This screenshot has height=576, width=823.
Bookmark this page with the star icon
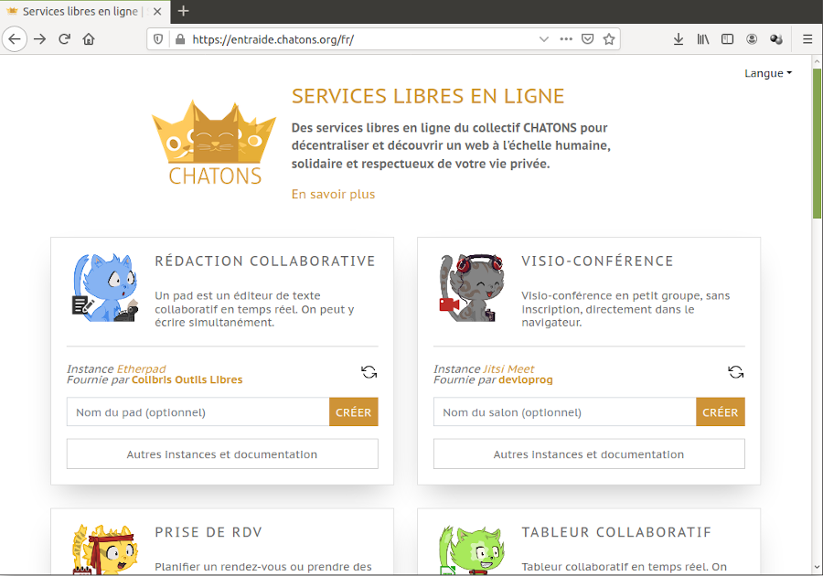coord(609,39)
